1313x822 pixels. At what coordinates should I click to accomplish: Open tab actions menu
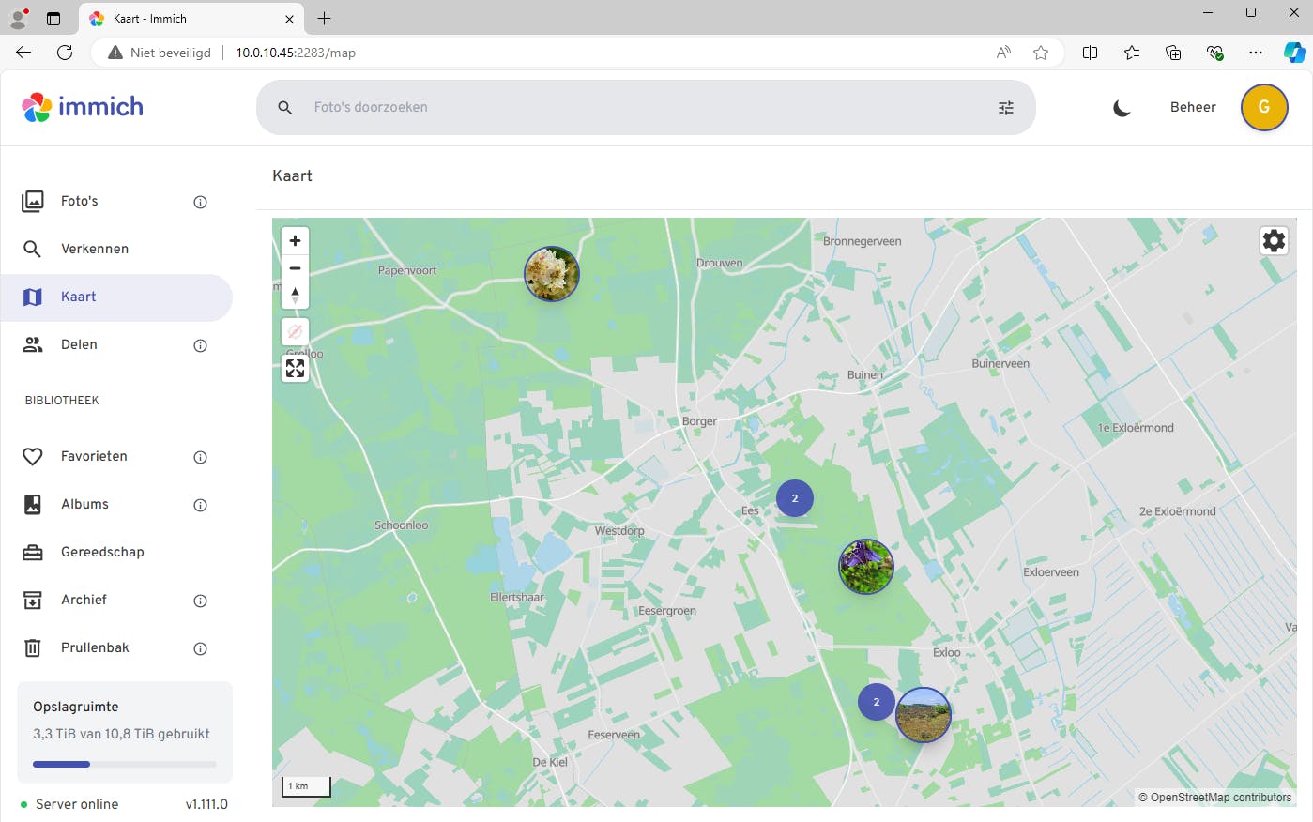tap(53, 18)
